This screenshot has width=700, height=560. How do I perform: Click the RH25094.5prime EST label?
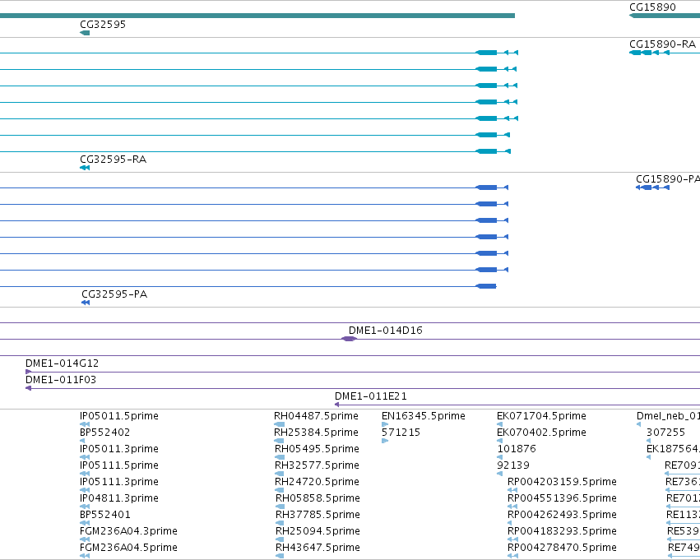coord(318,531)
